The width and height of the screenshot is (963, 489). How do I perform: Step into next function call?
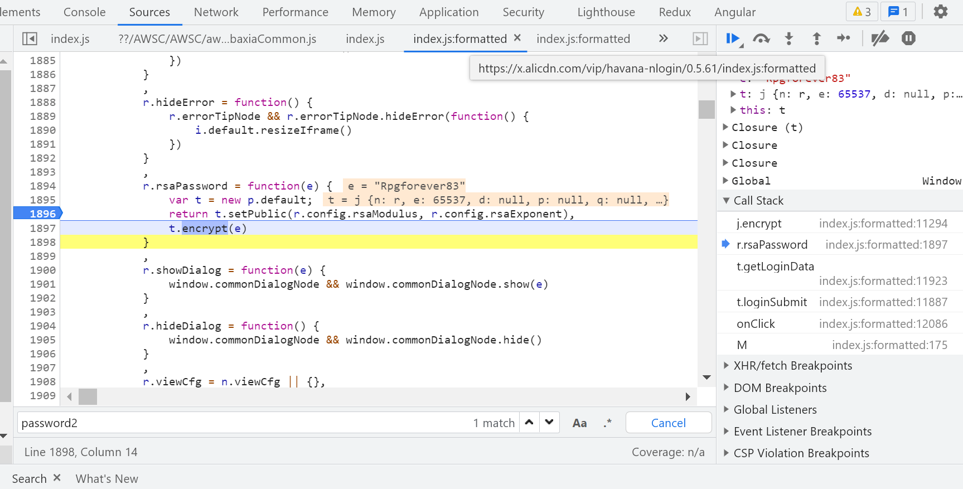coord(788,38)
